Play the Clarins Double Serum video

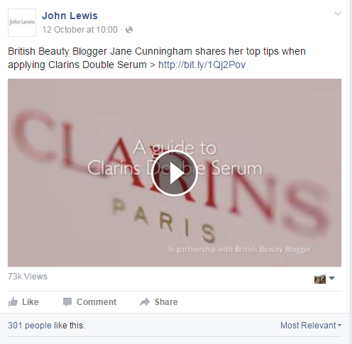pos(175,173)
